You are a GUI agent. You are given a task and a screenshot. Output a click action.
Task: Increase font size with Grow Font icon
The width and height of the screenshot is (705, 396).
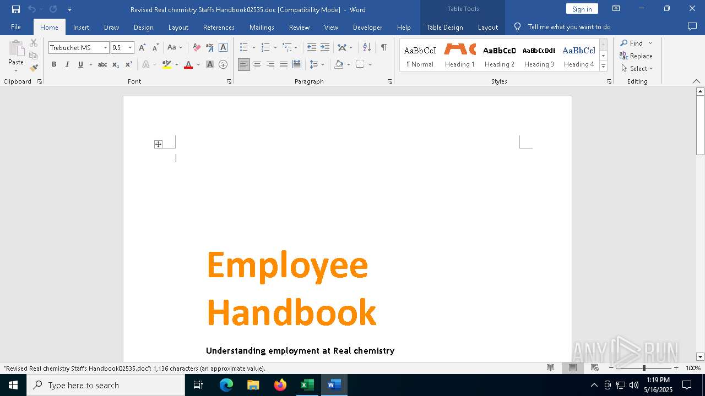[x=142, y=47]
